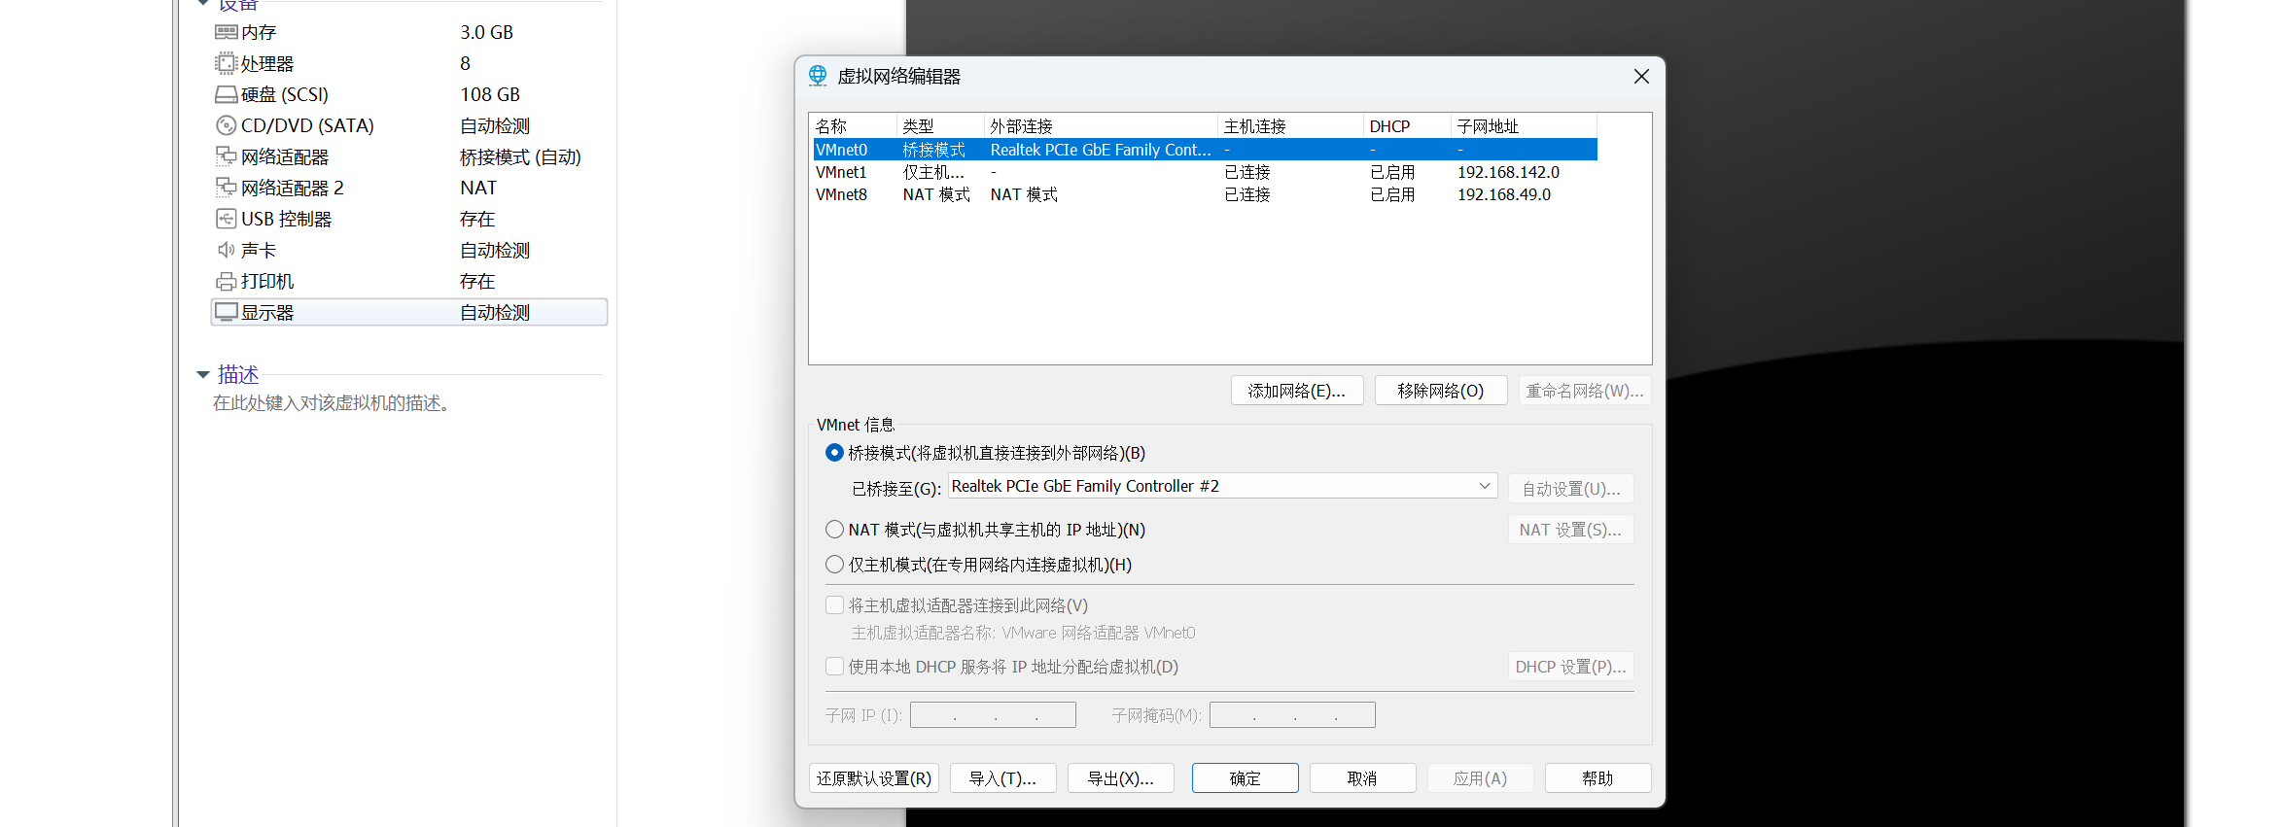Image resolution: width=2282 pixels, height=827 pixels.
Task: Click the 名称 column header
Action: (854, 126)
